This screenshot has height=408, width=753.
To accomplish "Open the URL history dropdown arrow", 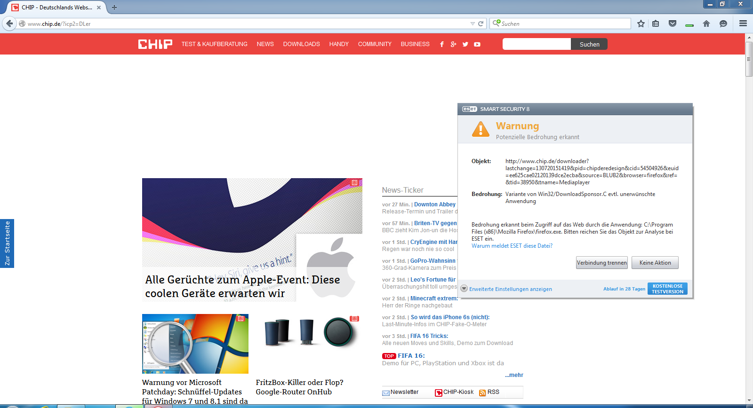I will pyautogui.click(x=473, y=24).
